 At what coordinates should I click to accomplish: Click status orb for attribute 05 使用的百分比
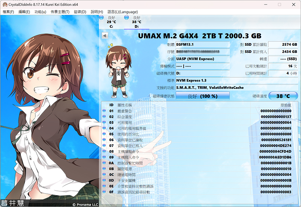pos(104,134)
